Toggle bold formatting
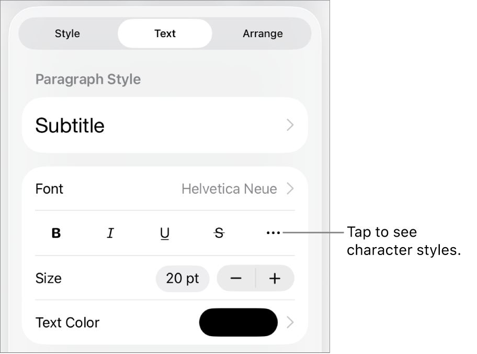Screen dimensions: 477x354 point(55,234)
